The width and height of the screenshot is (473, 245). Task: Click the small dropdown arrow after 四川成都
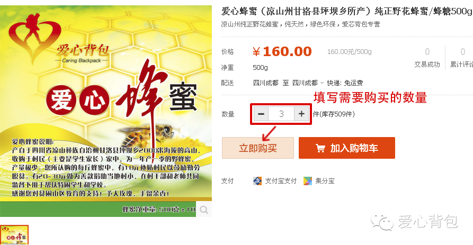tap(322, 83)
